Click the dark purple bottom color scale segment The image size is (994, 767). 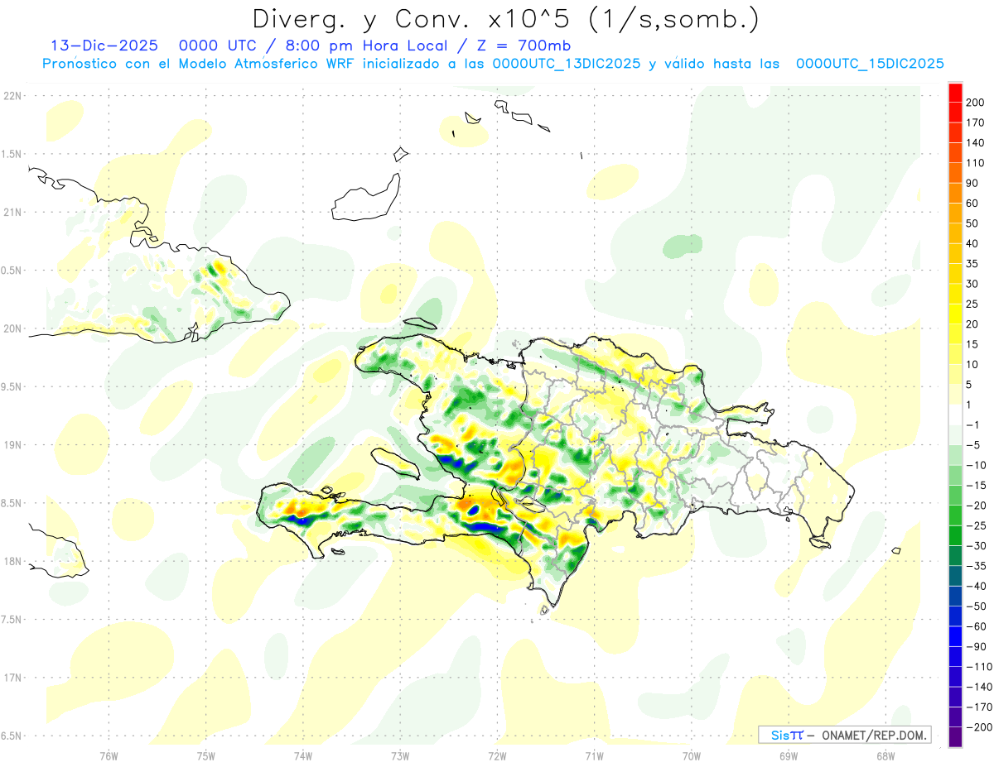(x=955, y=736)
